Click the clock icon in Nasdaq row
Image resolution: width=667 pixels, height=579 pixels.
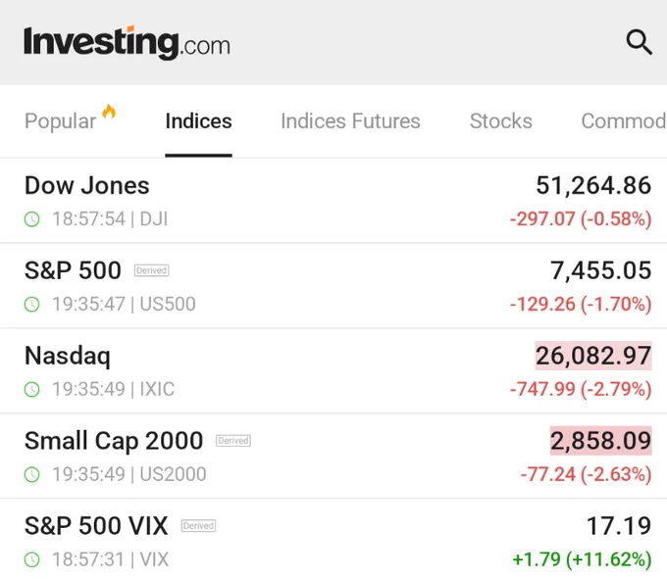32,389
